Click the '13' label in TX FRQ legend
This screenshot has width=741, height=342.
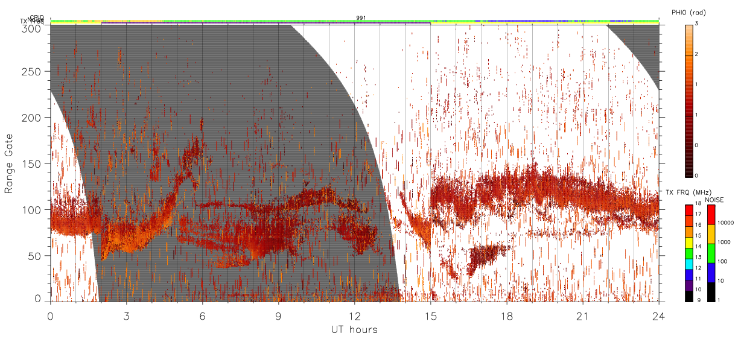click(x=699, y=258)
